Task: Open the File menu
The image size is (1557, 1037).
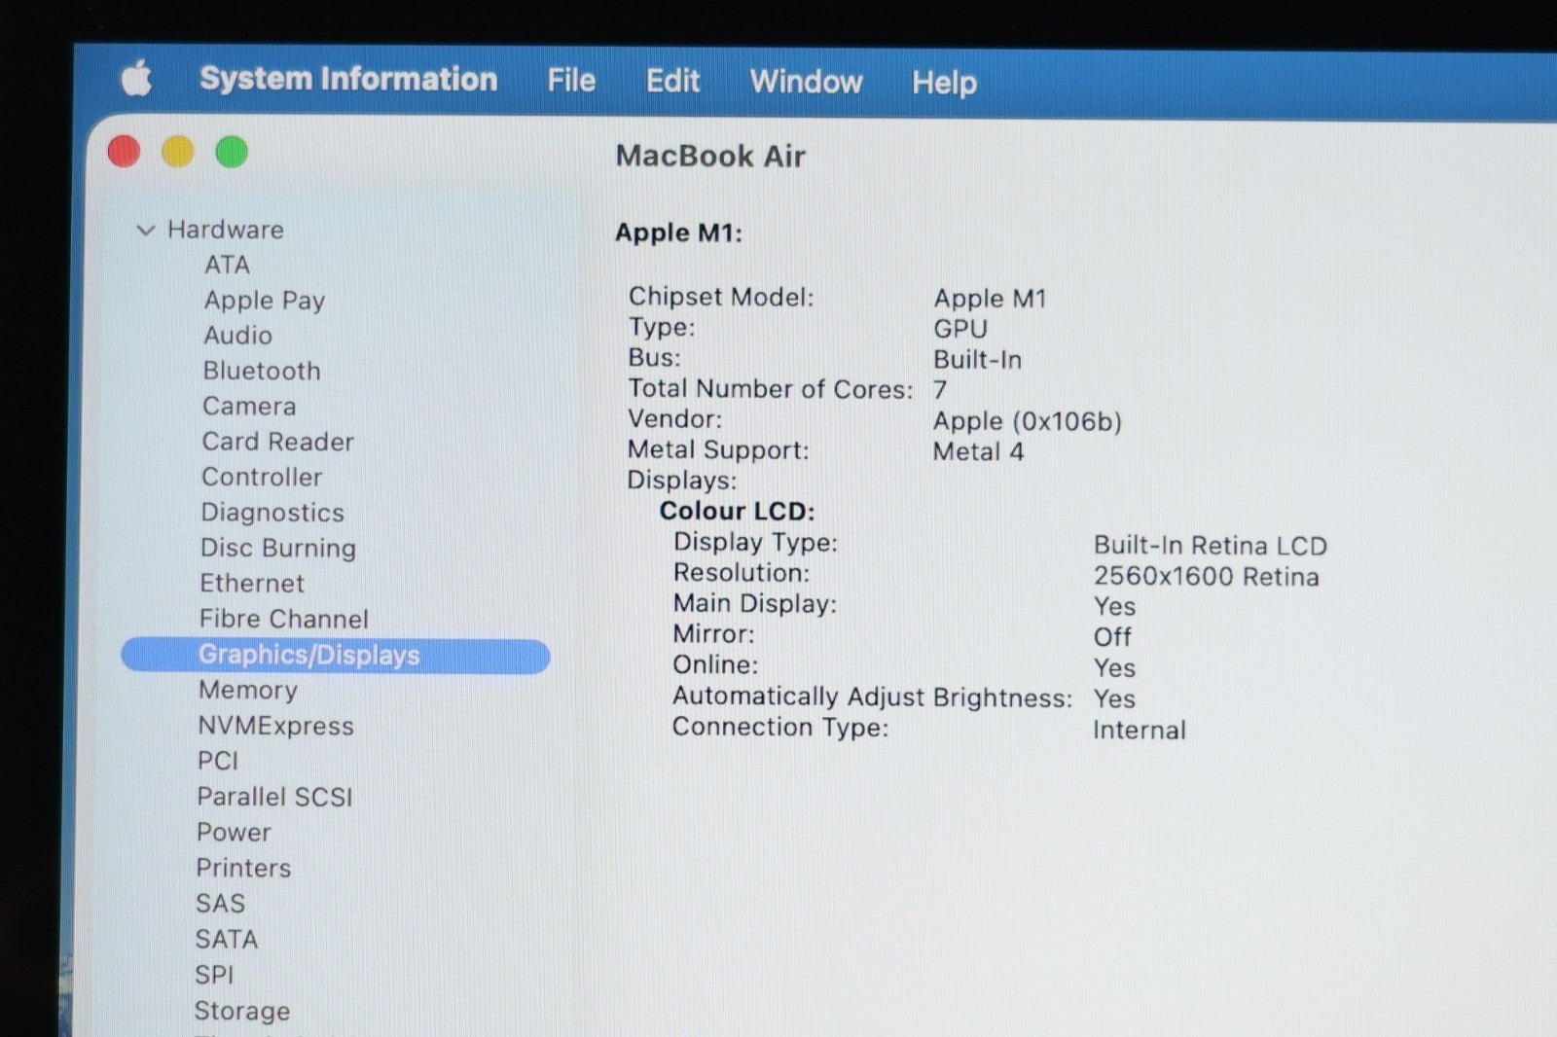Action: [570, 80]
